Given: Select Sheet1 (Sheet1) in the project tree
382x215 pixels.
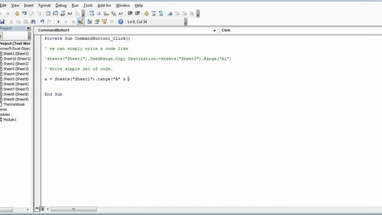Looking at the screenshot, I should pos(16,54).
